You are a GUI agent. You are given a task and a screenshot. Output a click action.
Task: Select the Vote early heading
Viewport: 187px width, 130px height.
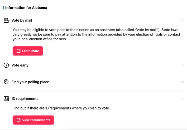[x=20, y=65]
